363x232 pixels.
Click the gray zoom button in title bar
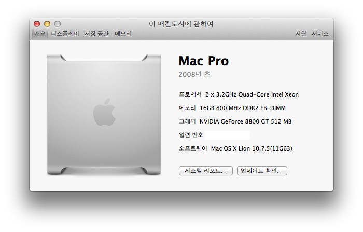pyautogui.click(x=58, y=24)
